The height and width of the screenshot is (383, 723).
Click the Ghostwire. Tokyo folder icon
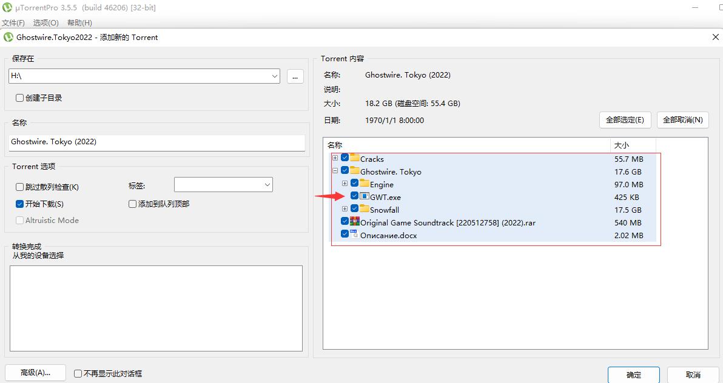coord(355,172)
